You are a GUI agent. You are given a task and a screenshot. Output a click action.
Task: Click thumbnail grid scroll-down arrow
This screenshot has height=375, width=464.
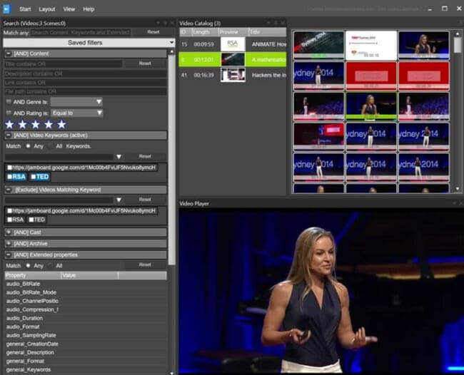tap(458, 188)
